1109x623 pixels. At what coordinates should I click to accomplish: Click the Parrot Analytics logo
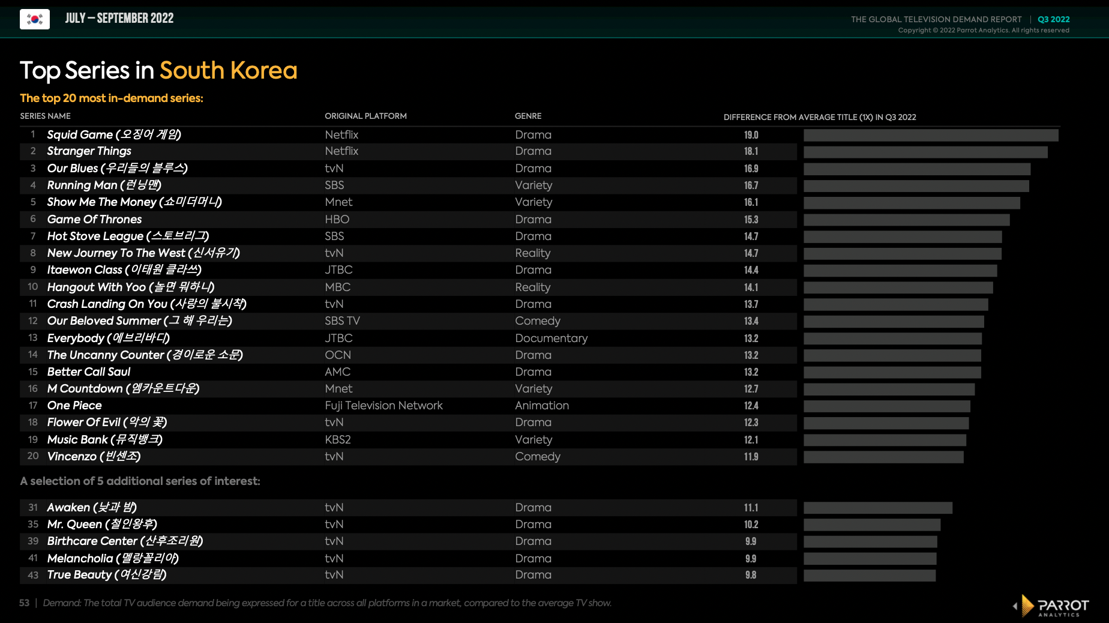point(1051,606)
